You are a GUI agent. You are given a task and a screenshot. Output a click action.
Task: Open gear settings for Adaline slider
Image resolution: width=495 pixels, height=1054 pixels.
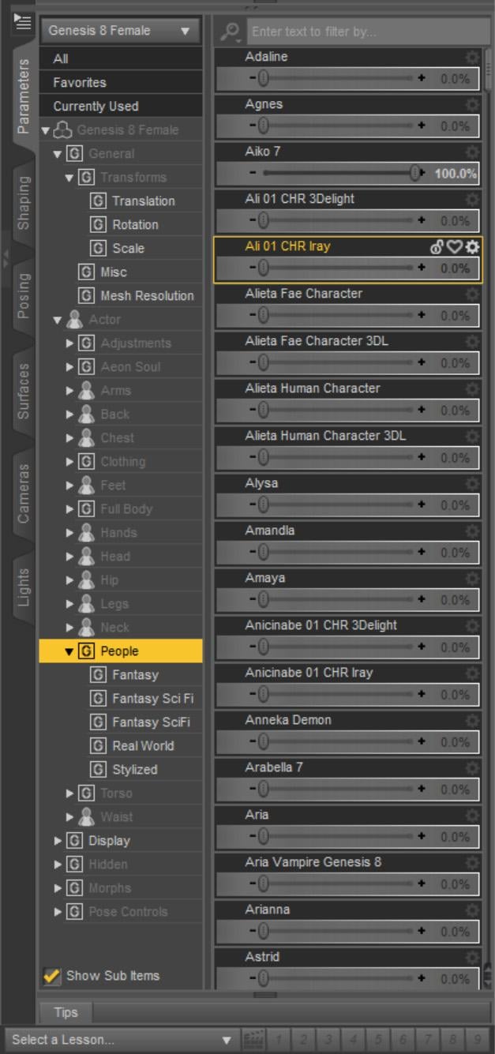pyautogui.click(x=472, y=58)
